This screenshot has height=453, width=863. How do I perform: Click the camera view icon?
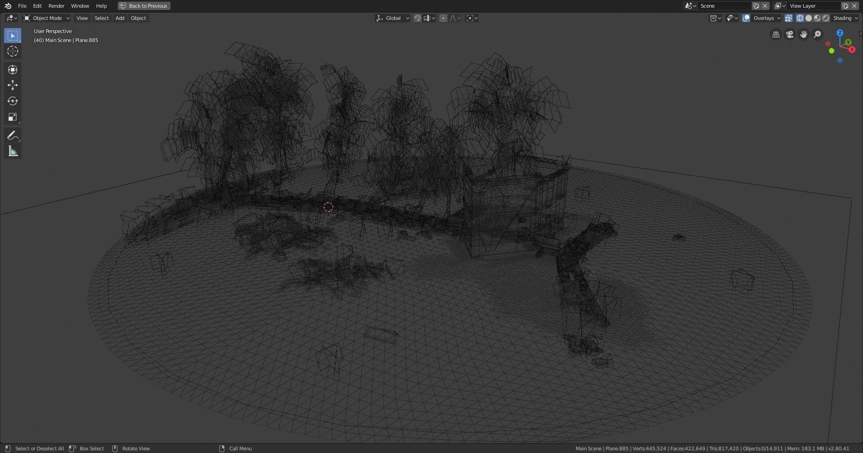coord(790,35)
